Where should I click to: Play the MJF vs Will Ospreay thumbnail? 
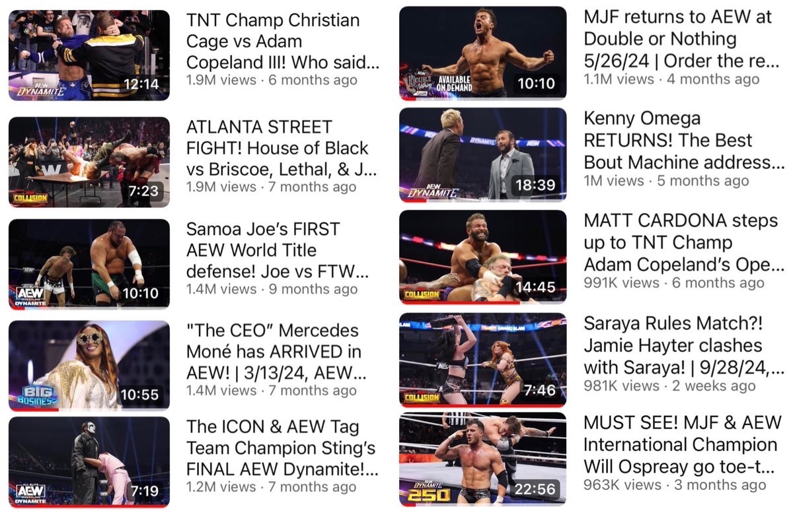click(483, 460)
